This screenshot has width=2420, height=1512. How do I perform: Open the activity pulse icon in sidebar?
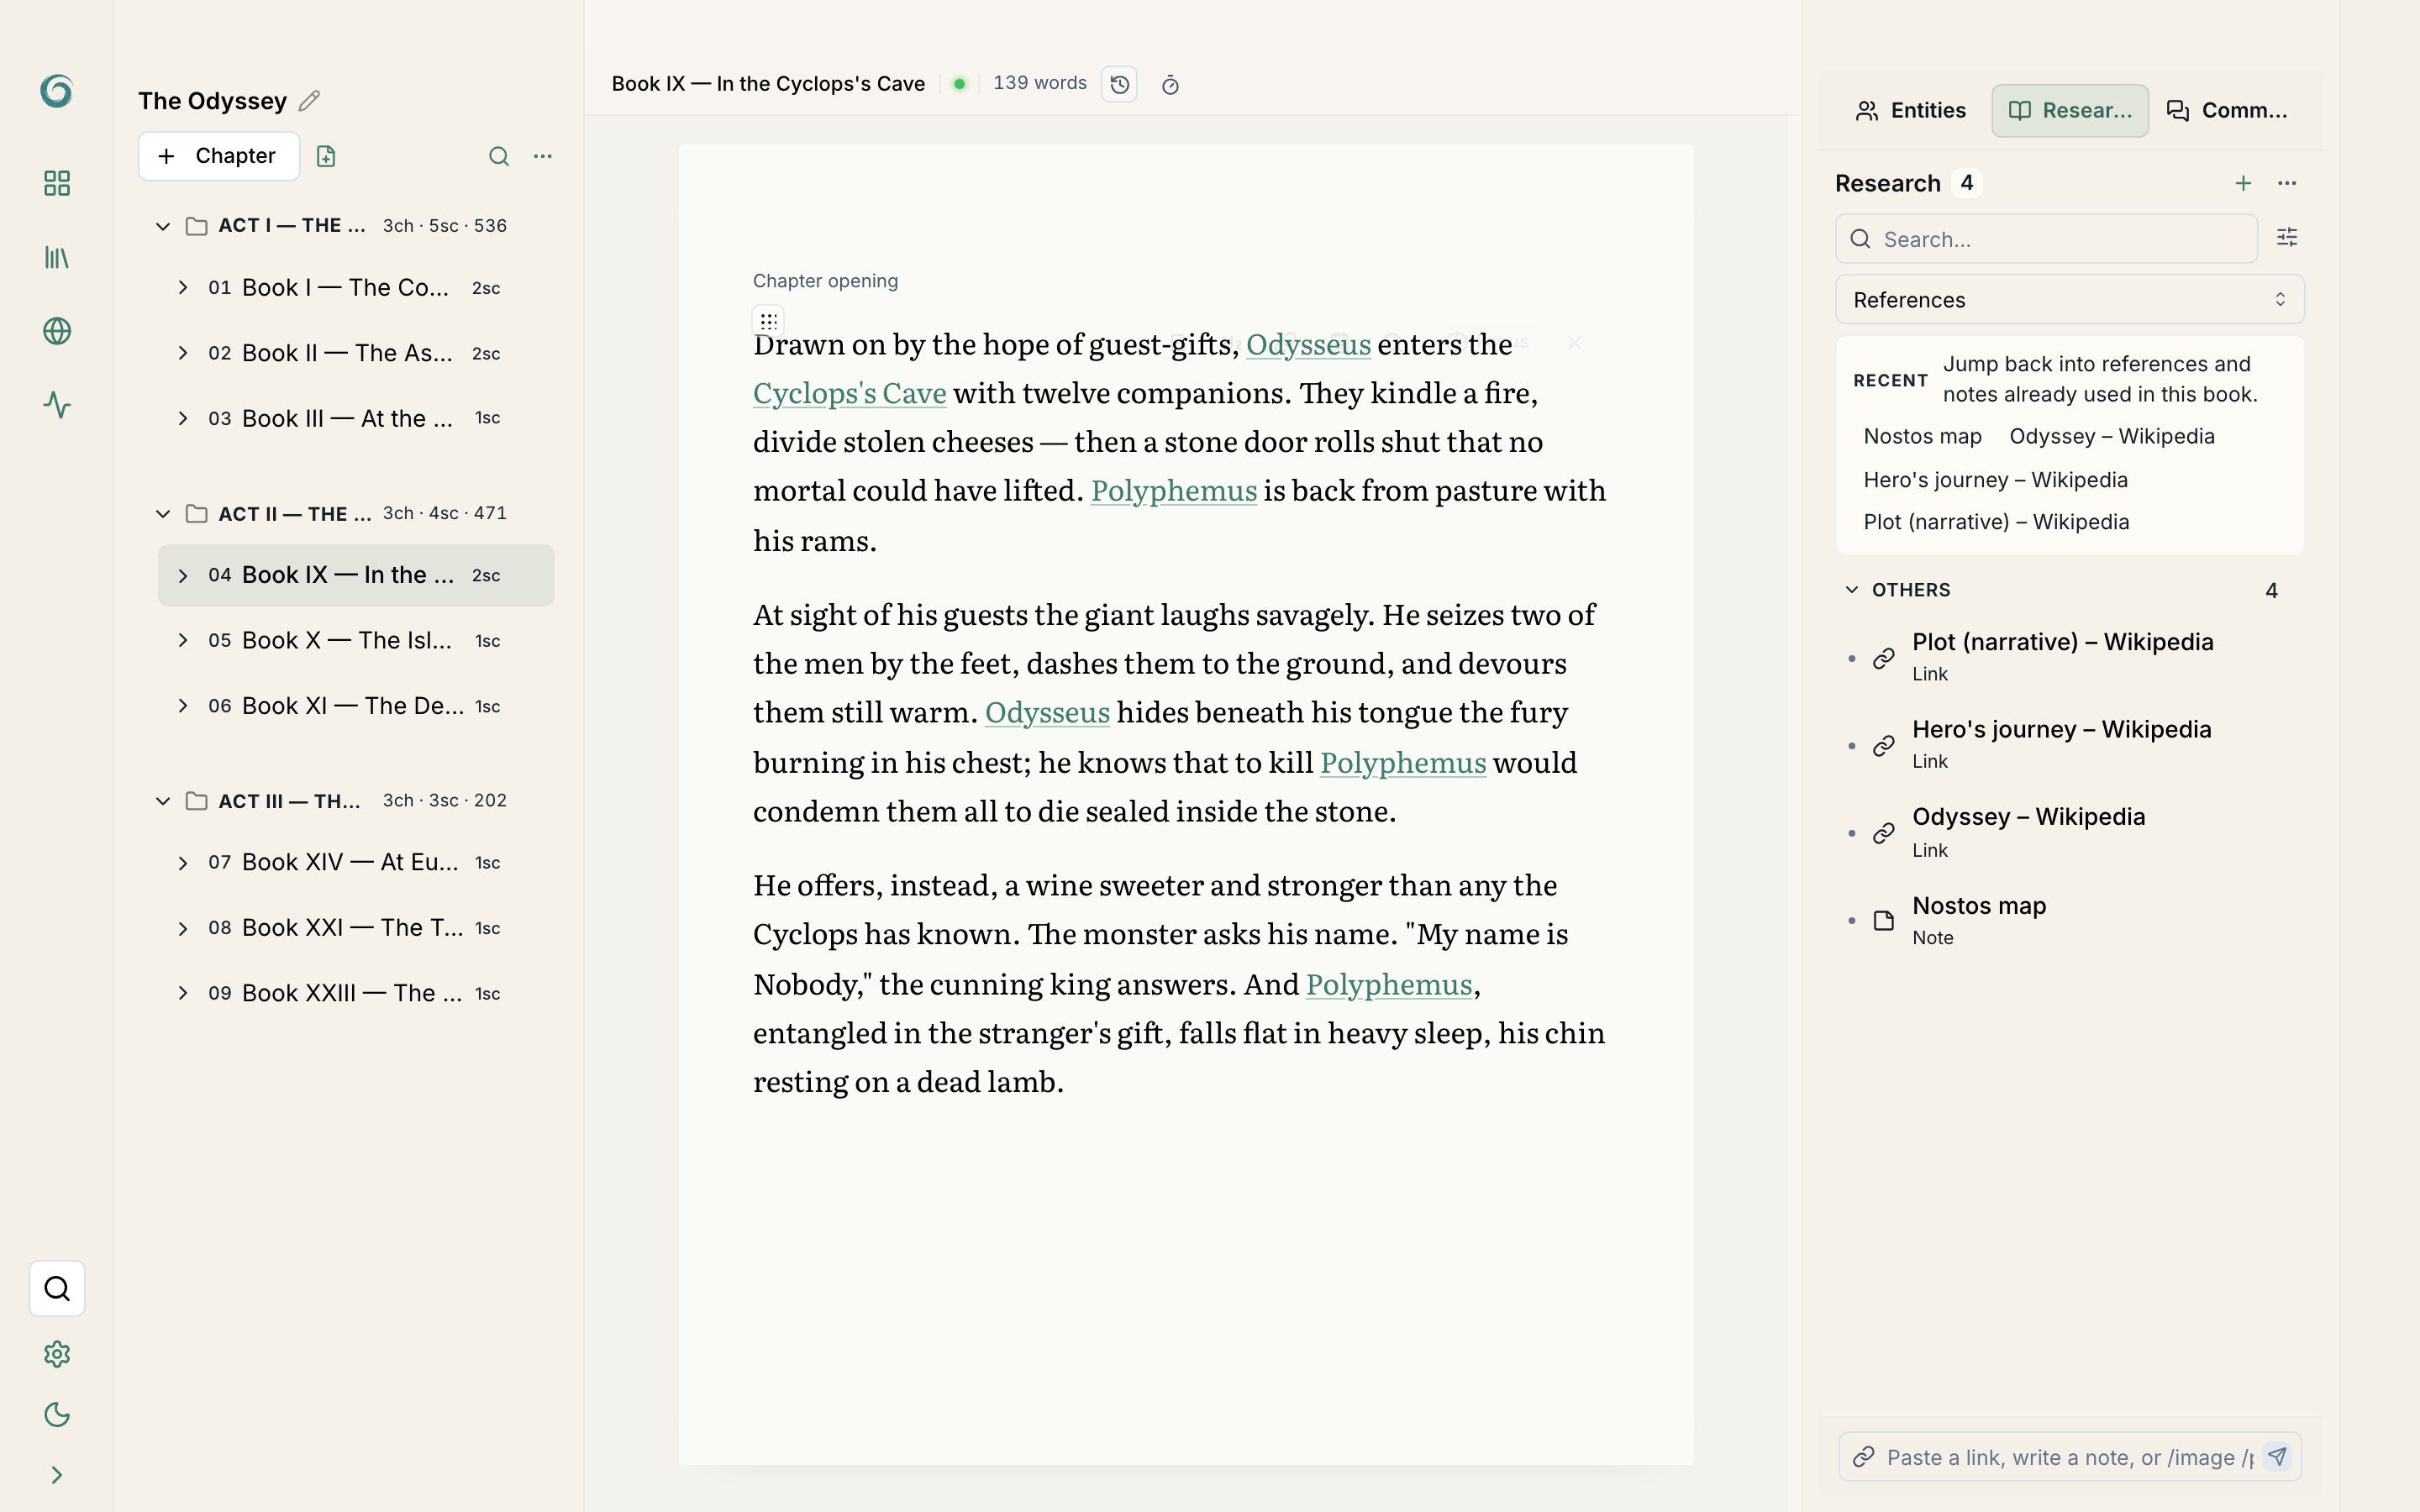(x=57, y=405)
